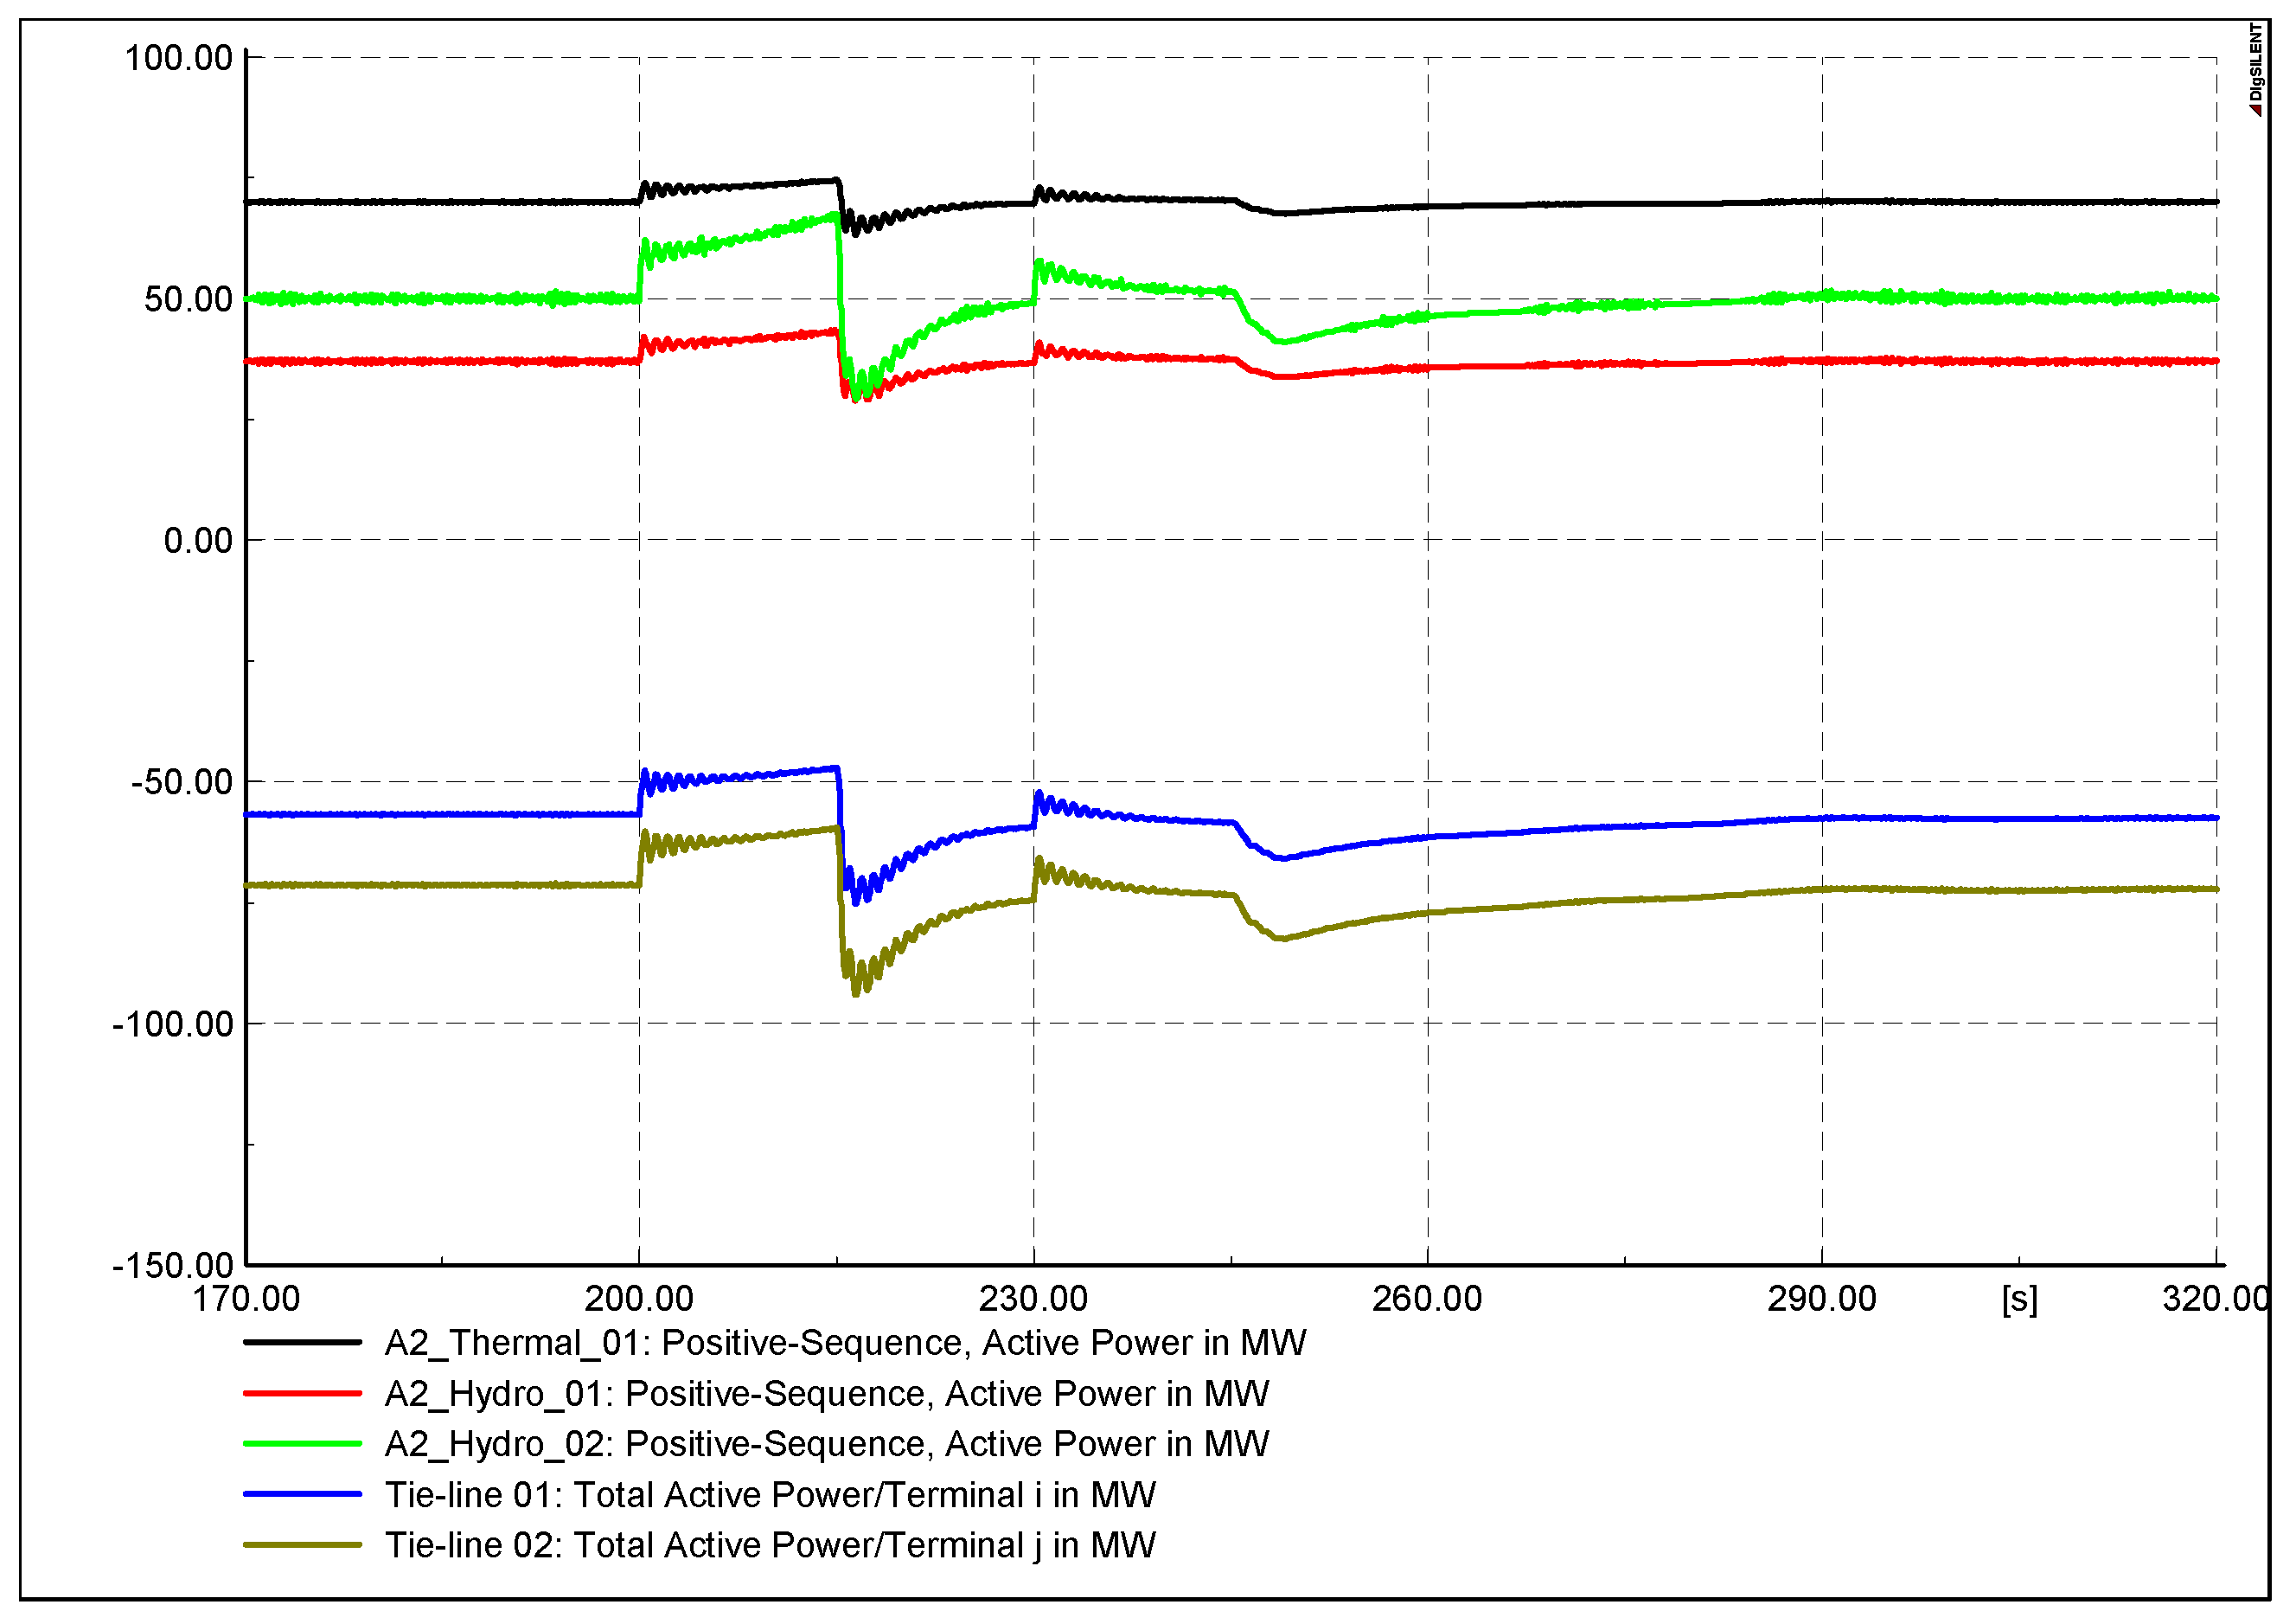
Task: Select A2_Hydro_01 Active Power legend text
Action: click(x=827, y=1393)
